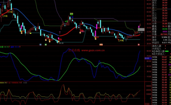Open the www.gszx.com.cn link

click(x=93, y=50)
